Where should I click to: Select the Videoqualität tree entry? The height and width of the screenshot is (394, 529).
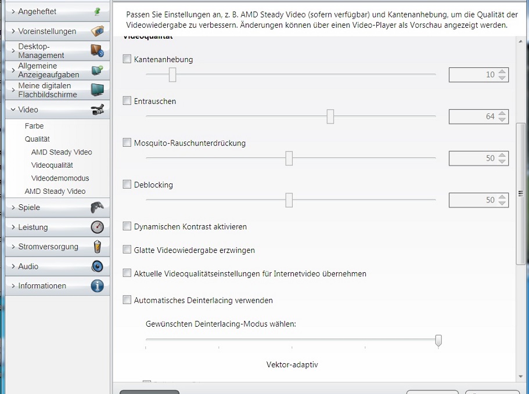tap(52, 165)
